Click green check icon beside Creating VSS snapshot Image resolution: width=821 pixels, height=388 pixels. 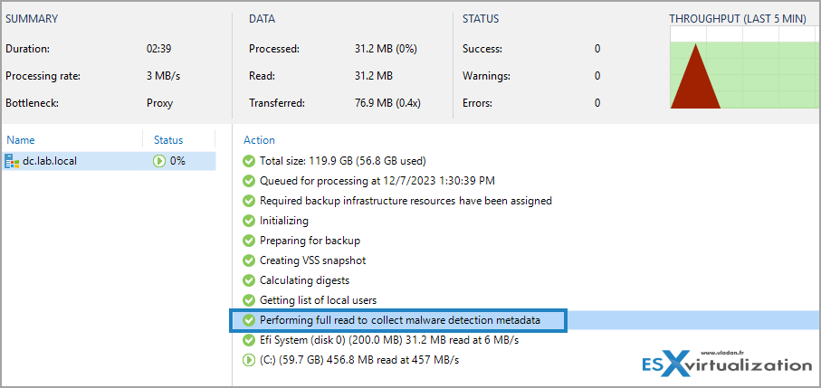[249, 260]
